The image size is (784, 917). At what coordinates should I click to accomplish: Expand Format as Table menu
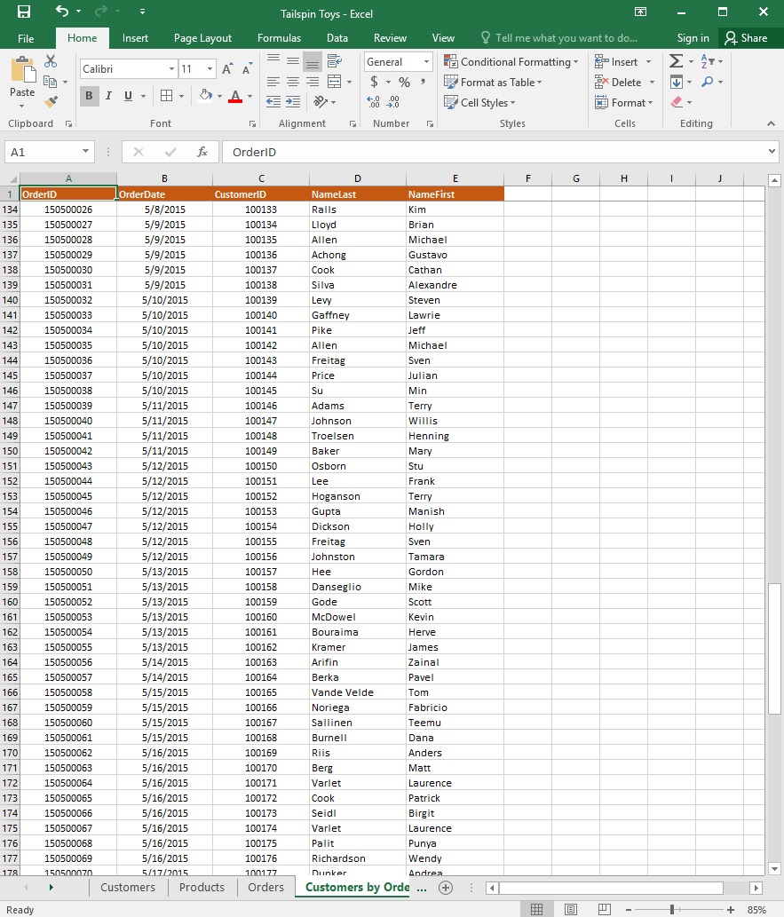click(x=493, y=83)
